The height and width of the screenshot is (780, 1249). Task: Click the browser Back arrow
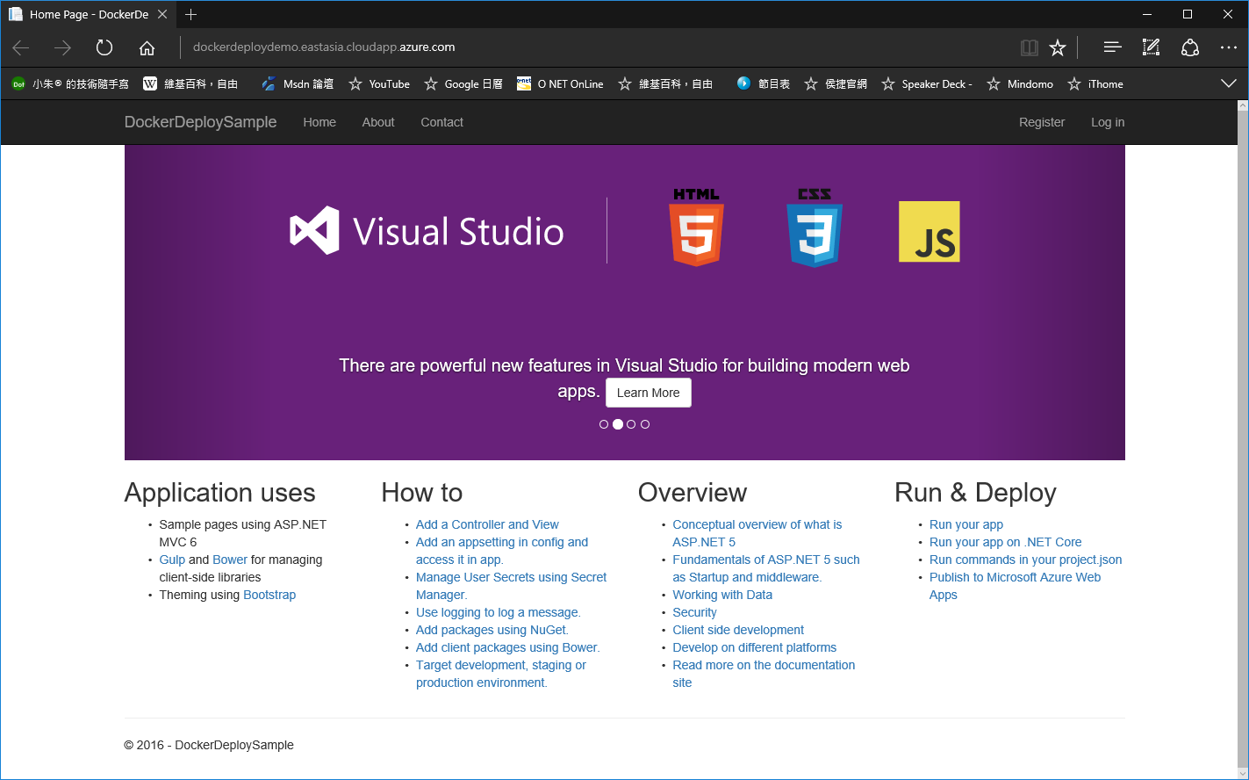[21, 47]
